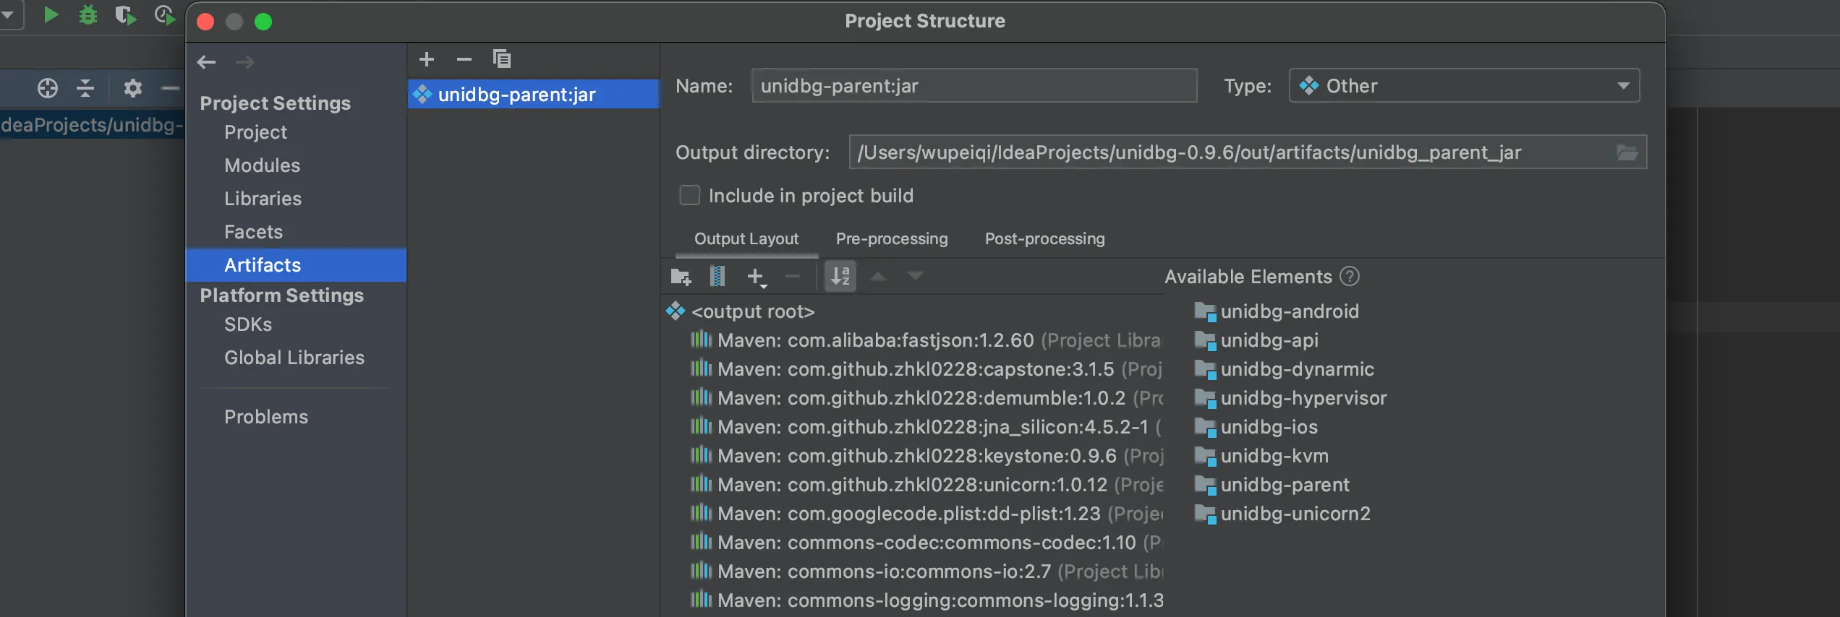Move the selected element up
This screenshot has width=1840, height=617.
878,276
